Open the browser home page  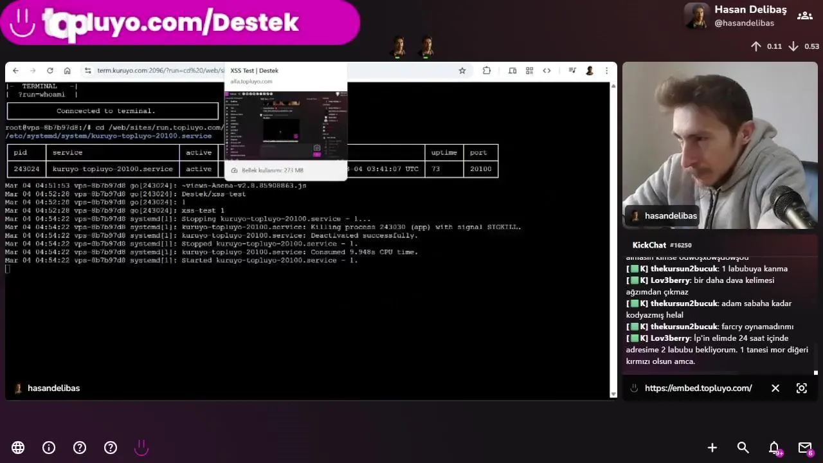pos(67,71)
